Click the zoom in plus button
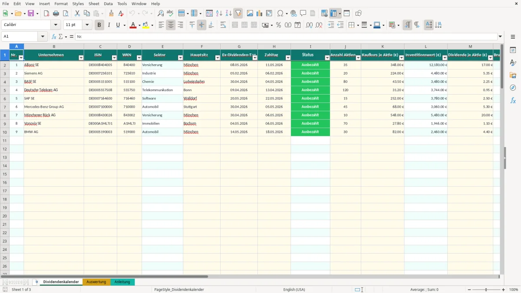 [x=504, y=290]
